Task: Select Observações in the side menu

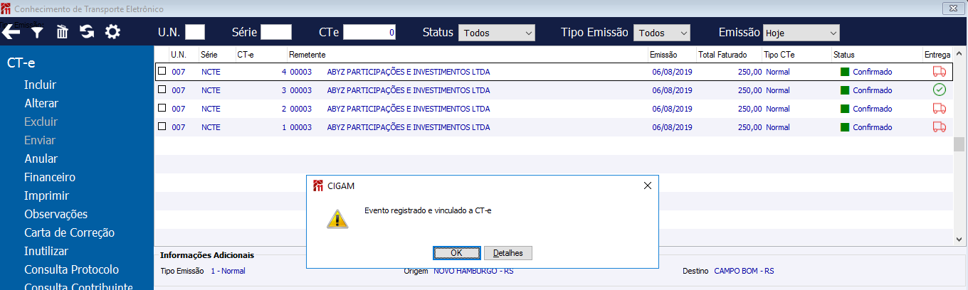Action: click(56, 214)
